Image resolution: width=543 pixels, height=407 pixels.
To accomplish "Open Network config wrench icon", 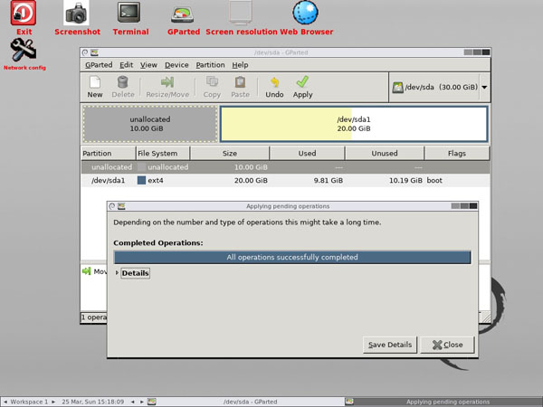I will [x=24, y=50].
